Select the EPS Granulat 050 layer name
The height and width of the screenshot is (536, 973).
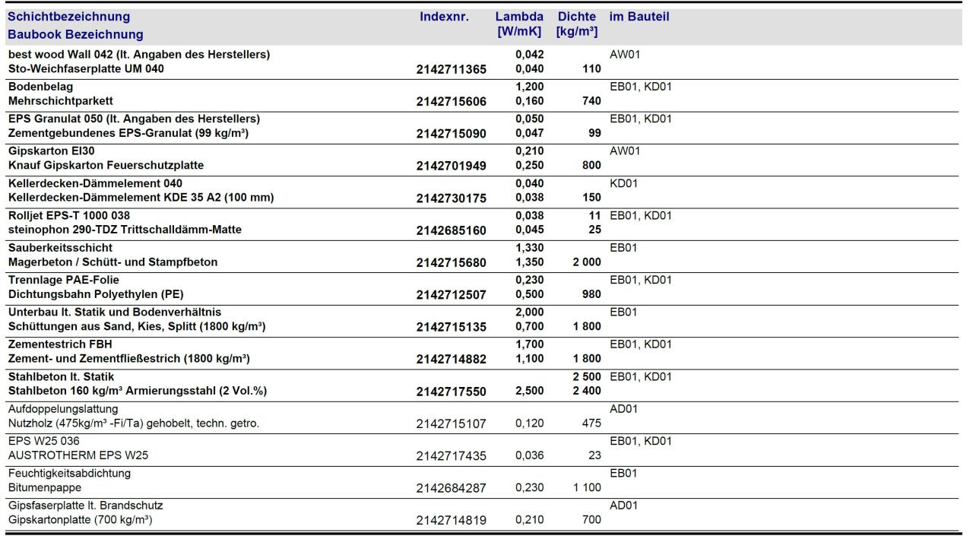pos(134,119)
